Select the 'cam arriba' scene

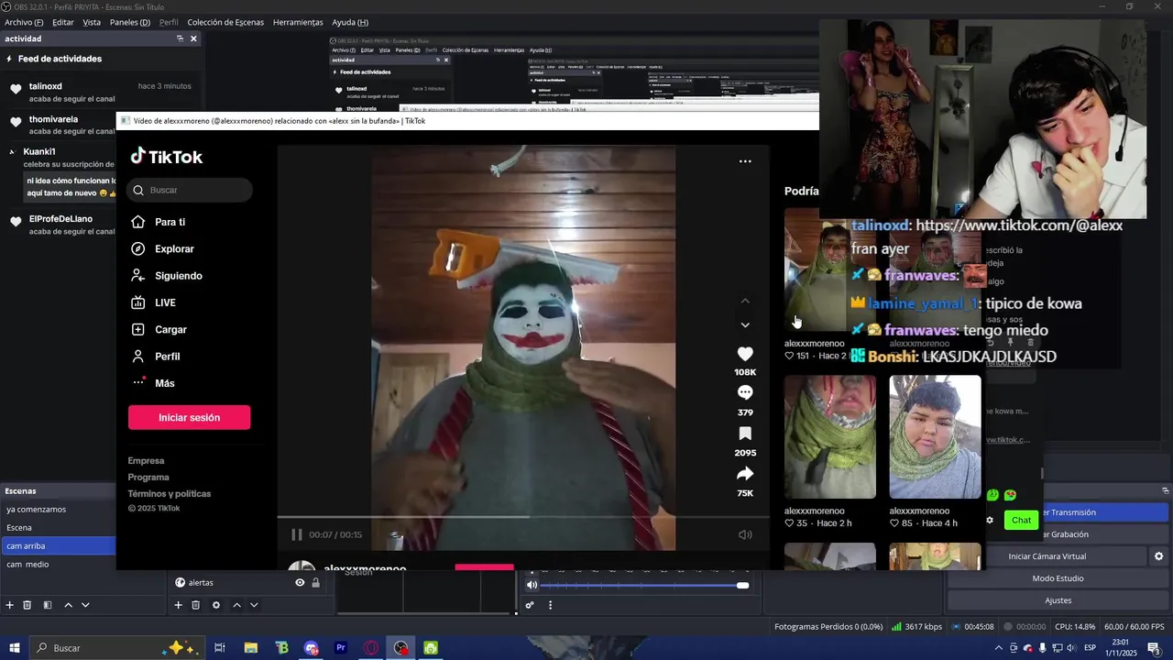(58, 546)
